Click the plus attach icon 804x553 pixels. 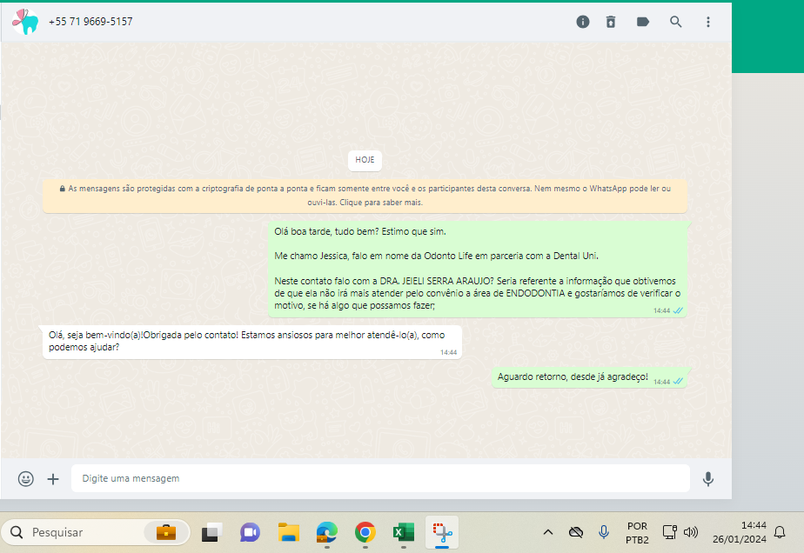coord(53,479)
